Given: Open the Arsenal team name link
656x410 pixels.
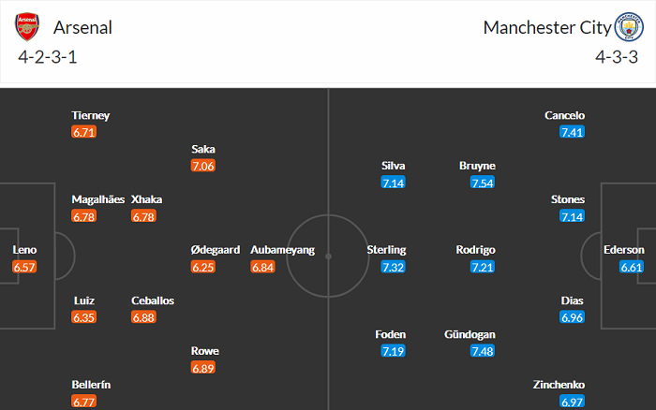Looking at the screenshot, I should pyautogui.click(x=82, y=27).
